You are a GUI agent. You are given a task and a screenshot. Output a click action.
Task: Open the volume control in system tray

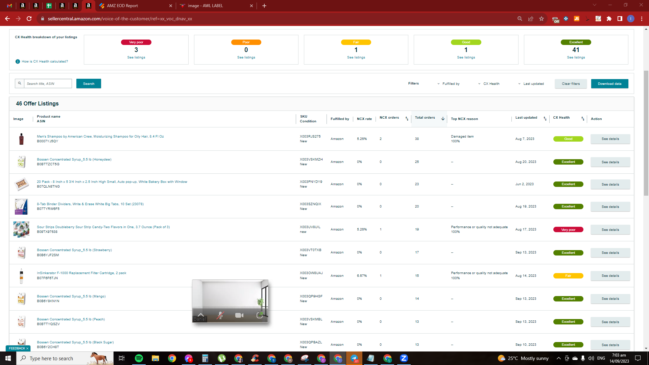click(591, 358)
